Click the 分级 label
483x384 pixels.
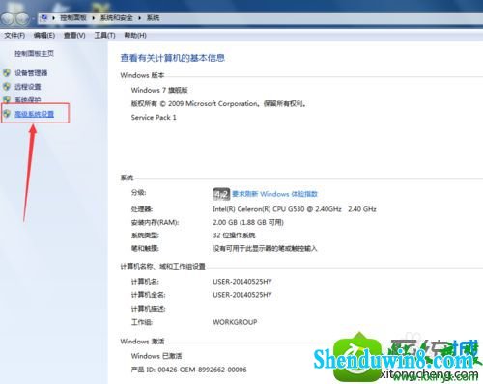pos(139,193)
